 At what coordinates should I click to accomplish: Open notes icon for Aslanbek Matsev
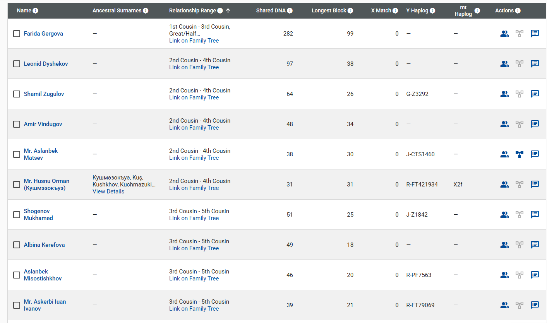(x=535, y=154)
